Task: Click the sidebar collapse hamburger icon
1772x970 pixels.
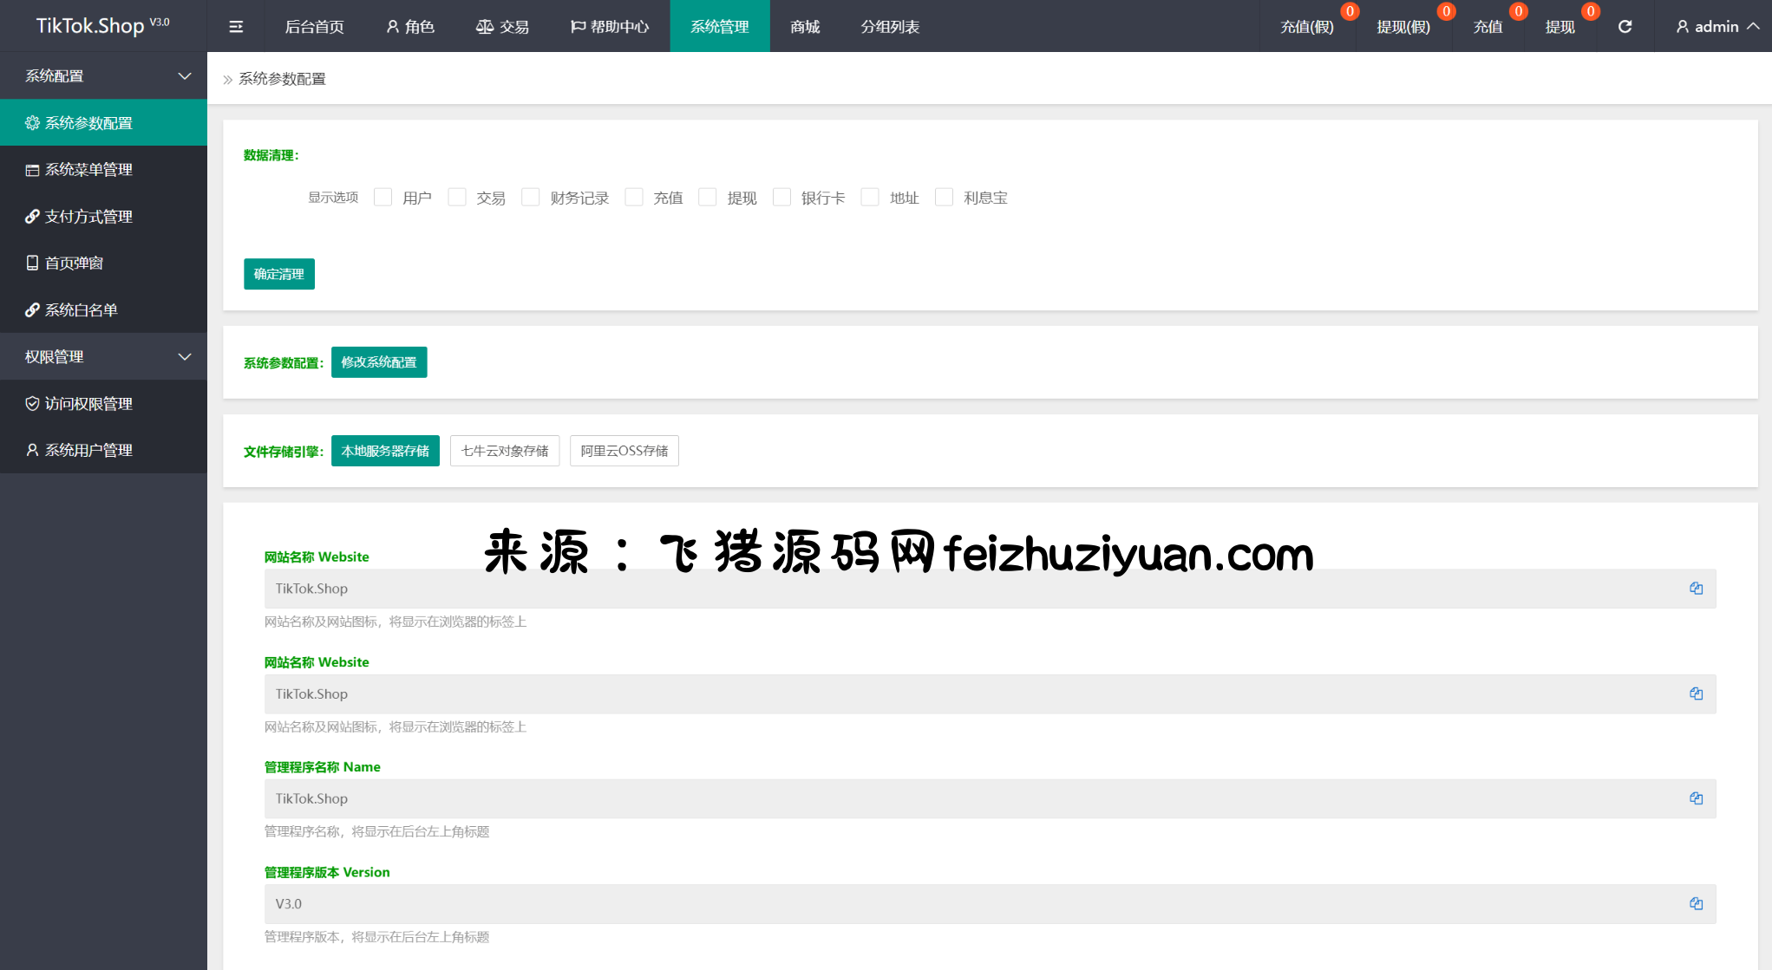Action: (235, 27)
